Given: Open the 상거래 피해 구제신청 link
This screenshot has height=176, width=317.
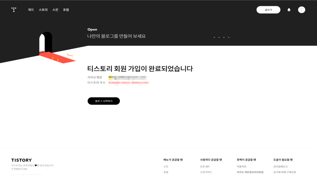Looking at the screenshot, I should coord(284,172).
